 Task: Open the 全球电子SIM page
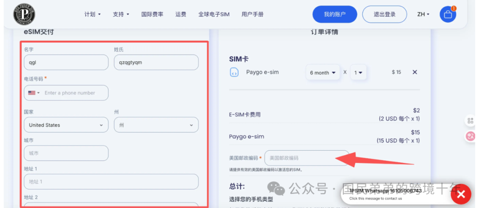coord(214,14)
